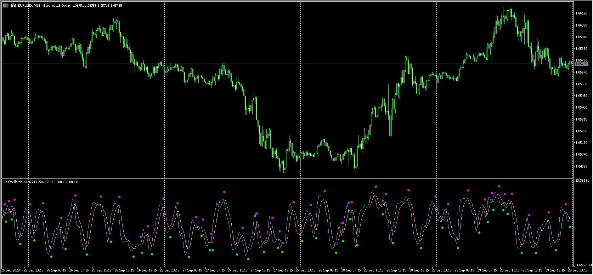Screen dimensions: 593x275
Task: Click the 1.05220 price axis label
Action: [582, 131]
